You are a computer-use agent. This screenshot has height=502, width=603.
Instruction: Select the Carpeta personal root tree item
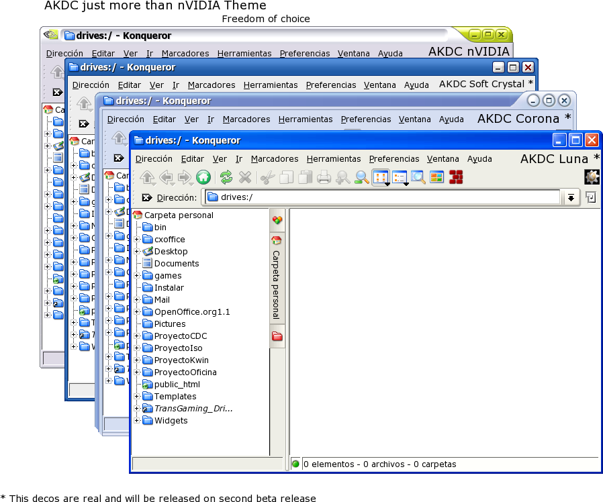(x=173, y=215)
